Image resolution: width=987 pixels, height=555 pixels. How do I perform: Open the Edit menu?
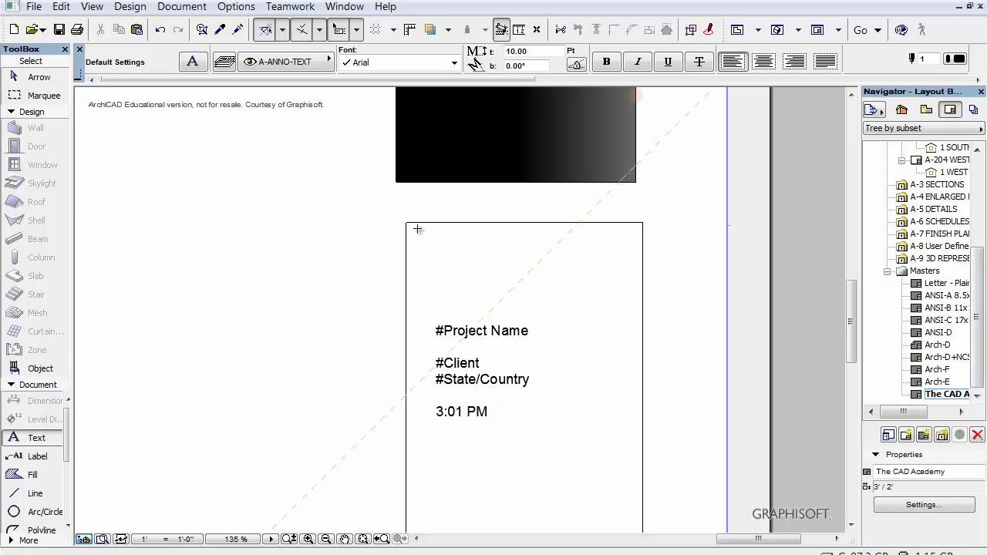[61, 6]
